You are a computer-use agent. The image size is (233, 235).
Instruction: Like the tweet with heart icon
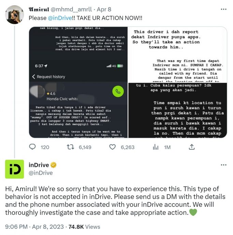pos(113,147)
